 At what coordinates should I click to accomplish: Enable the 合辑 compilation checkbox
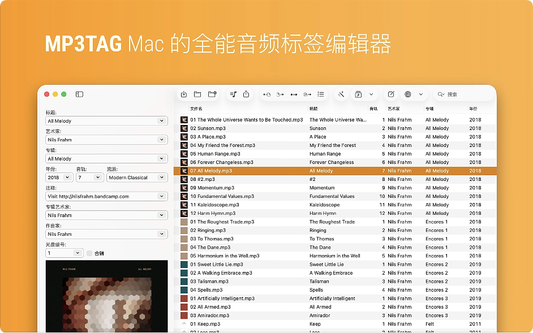click(89, 253)
